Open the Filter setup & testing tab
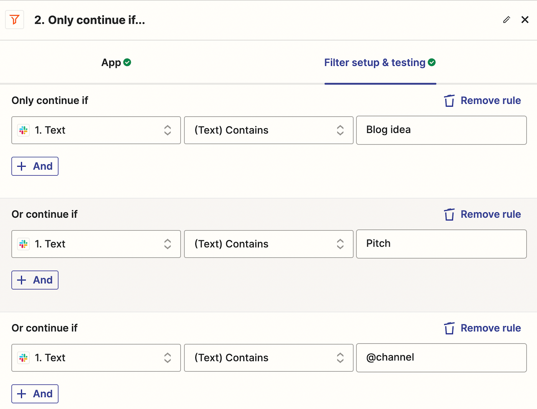 380,62
